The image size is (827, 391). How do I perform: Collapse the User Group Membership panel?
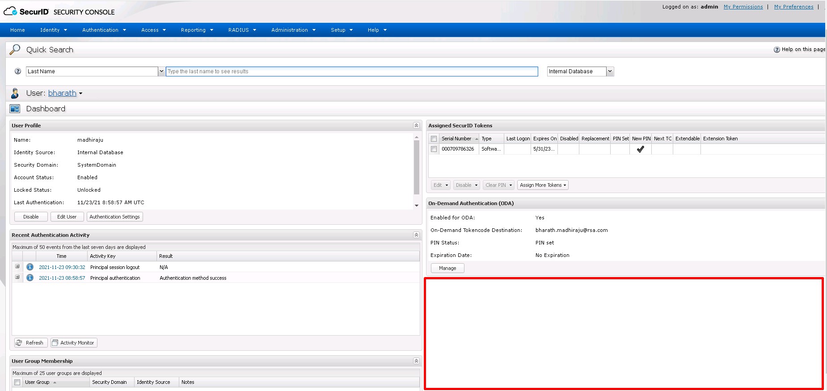tap(416, 361)
